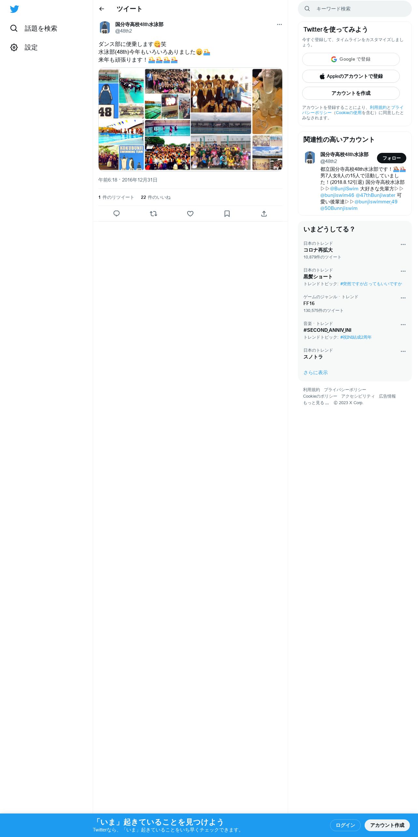Open footer プライバシーポリシー link
This screenshot has width=418, height=837.
point(345,390)
